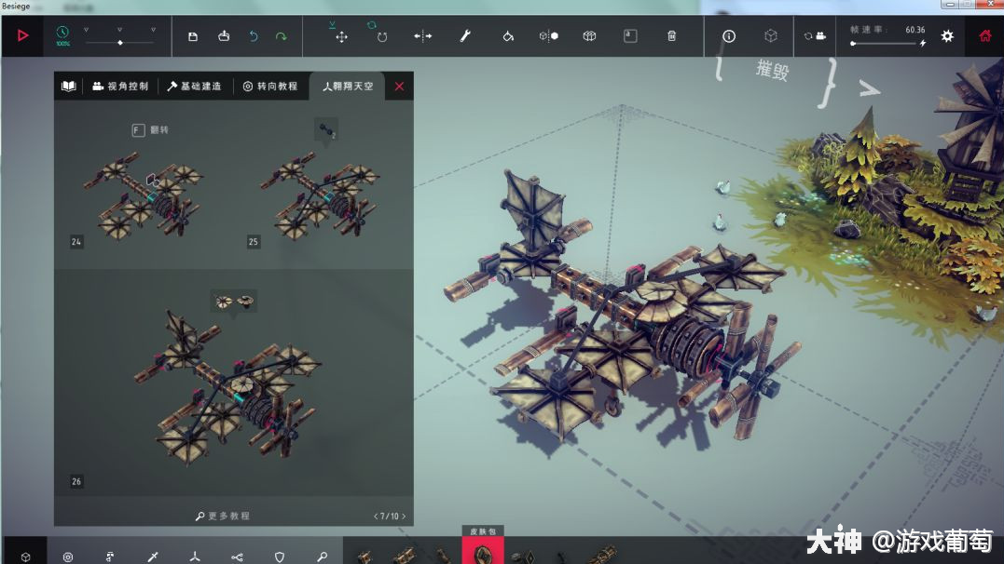
Task: Click the frame rate value 60.36
Action: coord(915,30)
